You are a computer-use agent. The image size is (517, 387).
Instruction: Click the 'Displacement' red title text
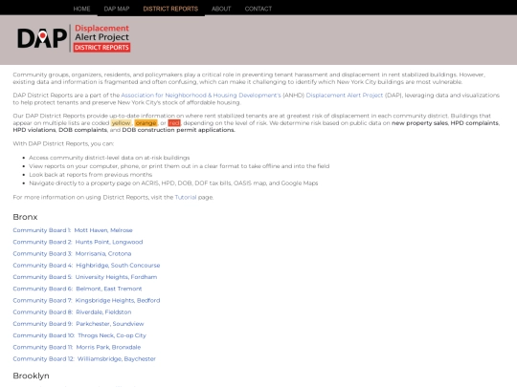pos(101,29)
